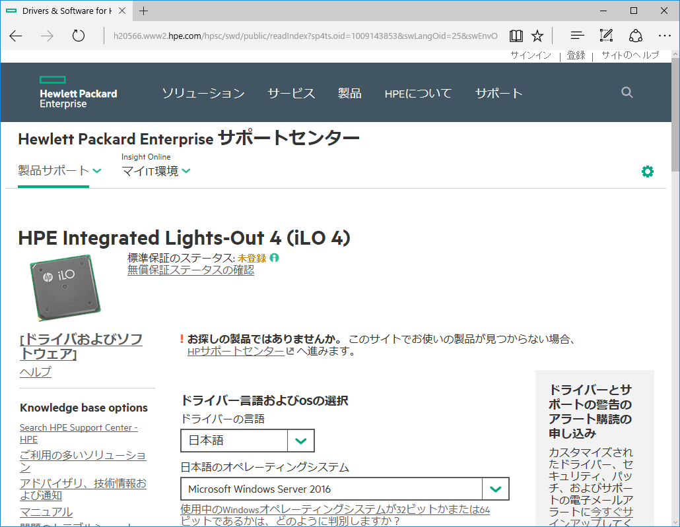Click the Hewlett Packard Enterprise logo
Screen dimensions: 680x527
(78, 92)
